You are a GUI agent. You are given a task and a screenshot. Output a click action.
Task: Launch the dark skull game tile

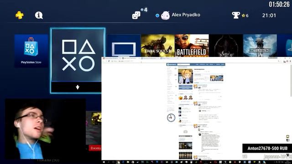pyautogui.click(x=226, y=46)
